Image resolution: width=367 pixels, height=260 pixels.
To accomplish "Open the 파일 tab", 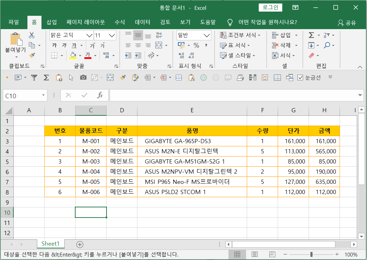I will click(14, 22).
